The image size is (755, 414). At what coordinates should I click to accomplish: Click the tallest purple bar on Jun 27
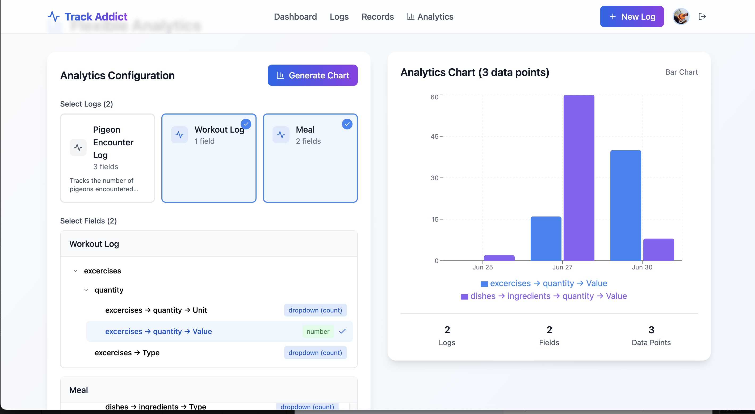578,177
